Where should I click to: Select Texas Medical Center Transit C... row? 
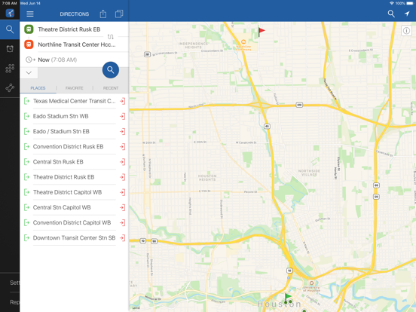tap(75, 101)
